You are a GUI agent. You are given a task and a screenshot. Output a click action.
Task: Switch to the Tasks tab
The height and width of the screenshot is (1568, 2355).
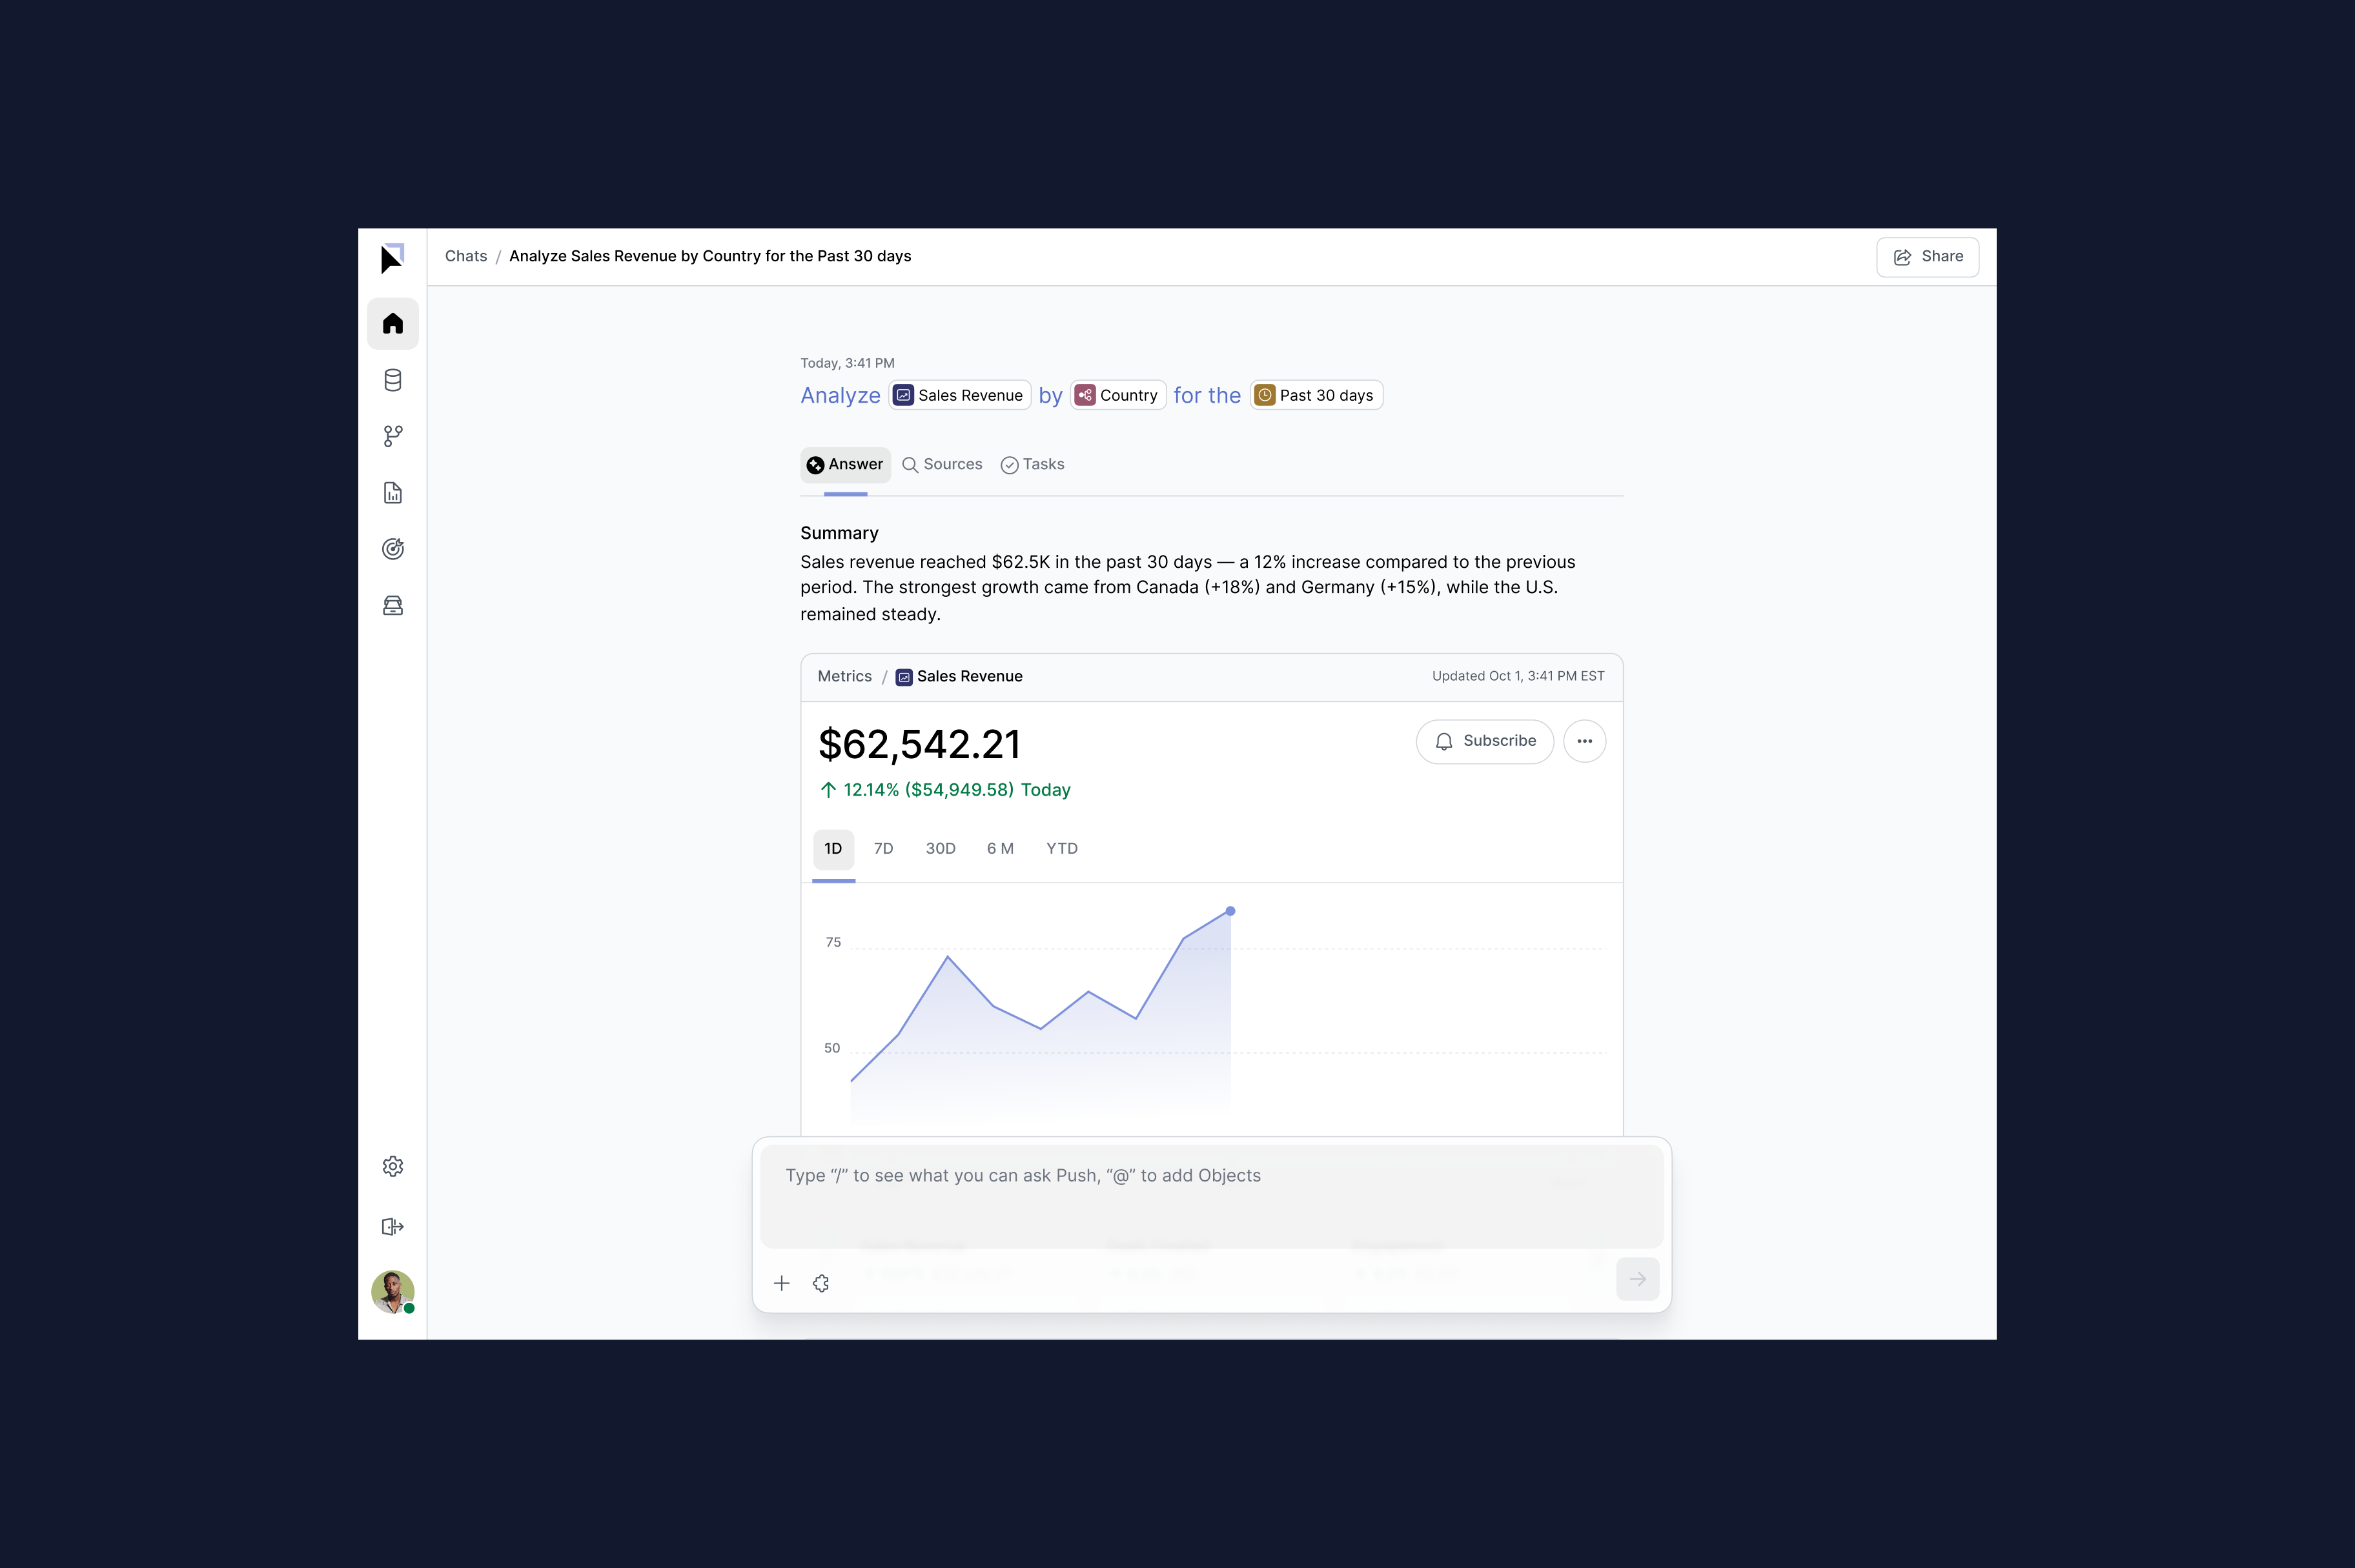point(1032,465)
